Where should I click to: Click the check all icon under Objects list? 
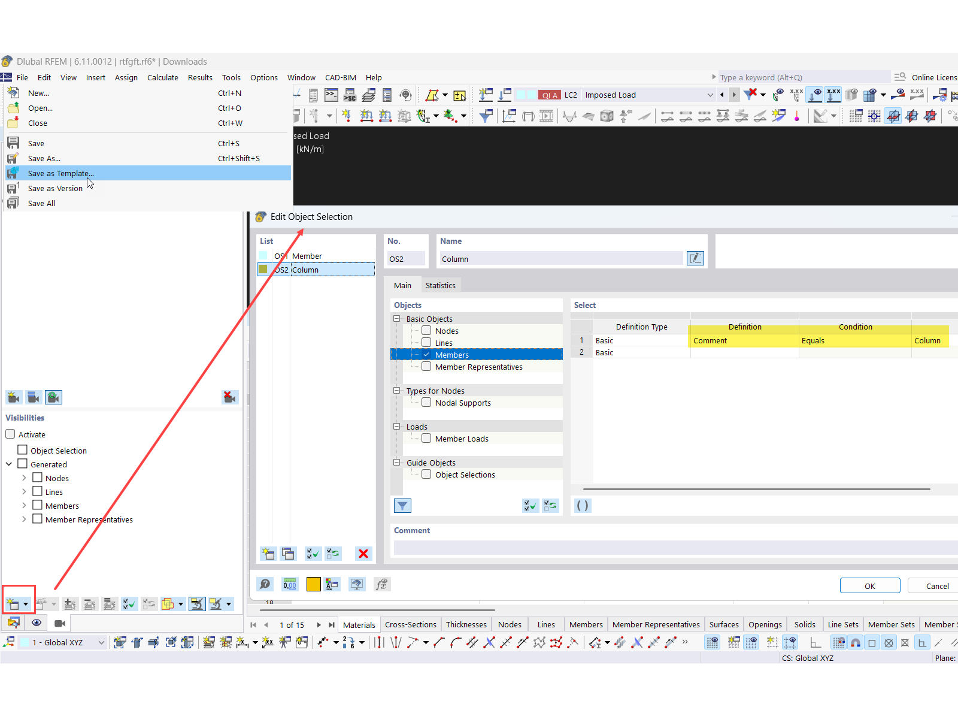530,506
